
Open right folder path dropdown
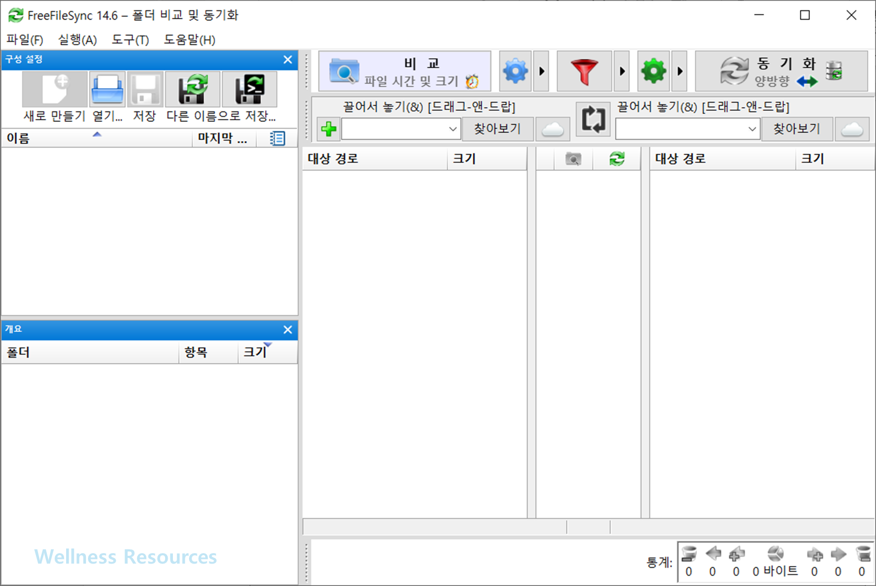tap(752, 129)
